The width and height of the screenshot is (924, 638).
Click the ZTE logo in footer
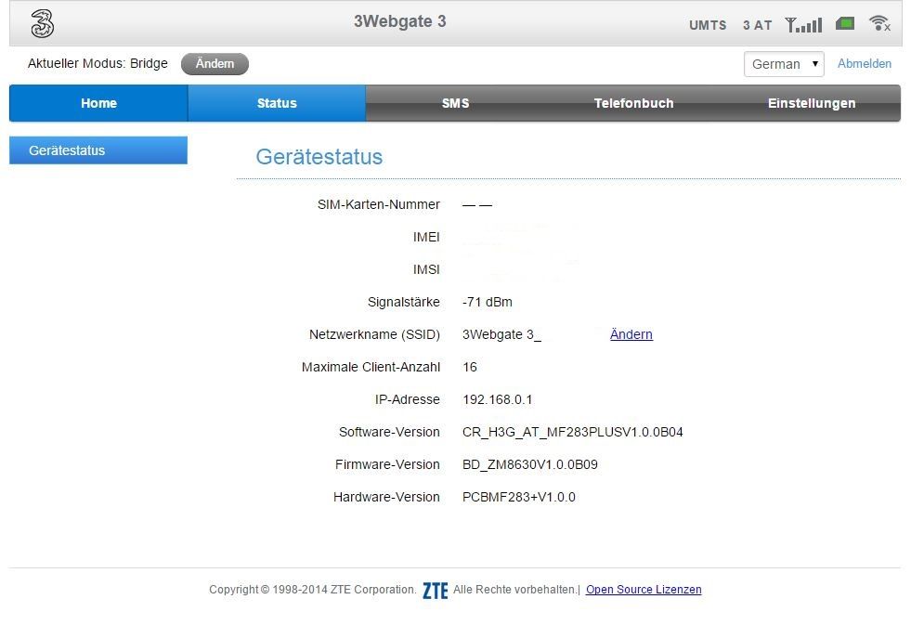pos(435,591)
